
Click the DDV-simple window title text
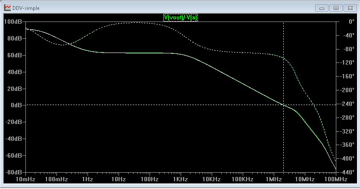tap(26, 8)
